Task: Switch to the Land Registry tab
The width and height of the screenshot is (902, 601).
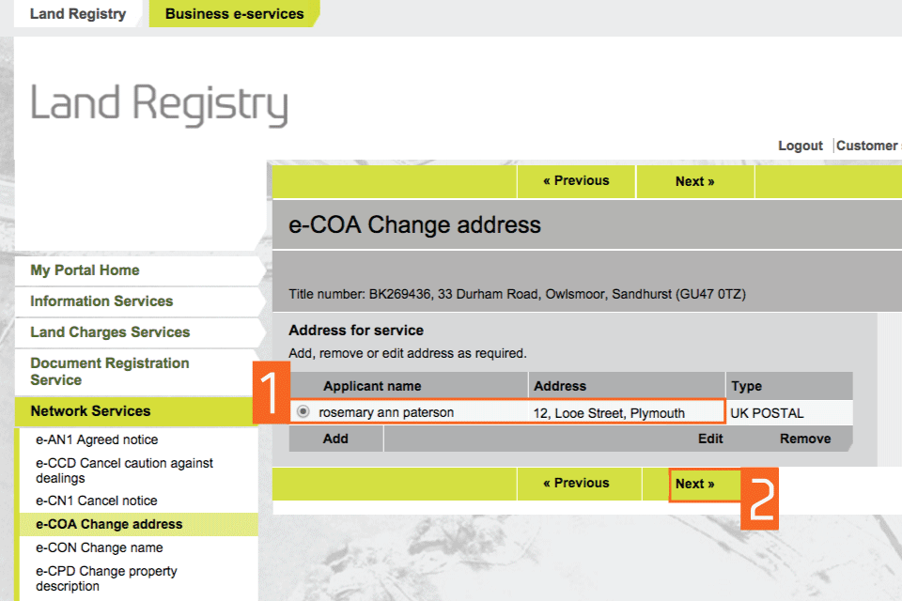Action: click(x=78, y=14)
